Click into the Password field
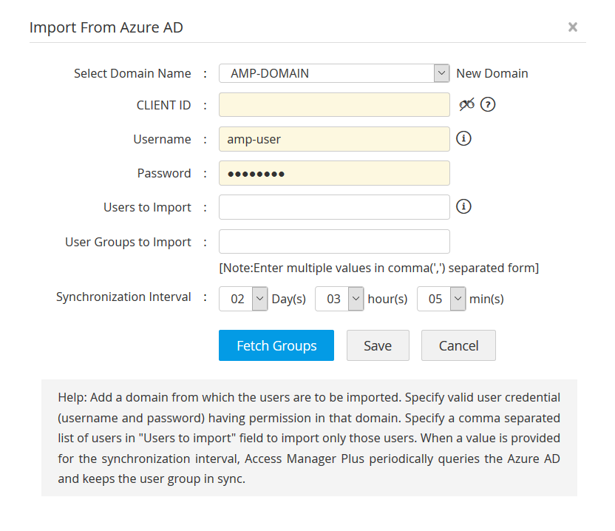Viewport: 615px width, 531px height. 334,173
